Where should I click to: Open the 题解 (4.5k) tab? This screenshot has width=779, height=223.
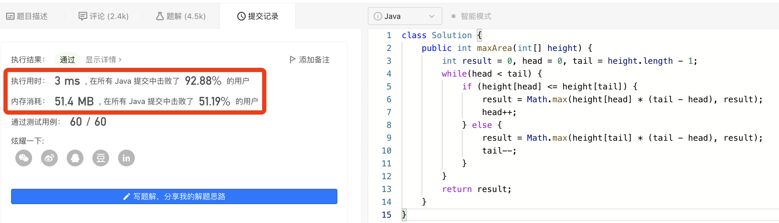[x=181, y=16]
